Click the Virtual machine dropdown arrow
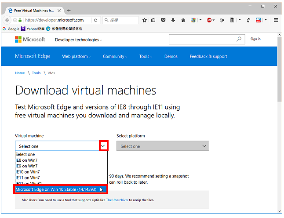Viewport: 284px width, 218px height. coord(103,146)
